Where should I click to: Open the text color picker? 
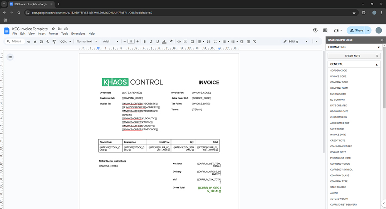pyautogui.click(x=164, y=42)
